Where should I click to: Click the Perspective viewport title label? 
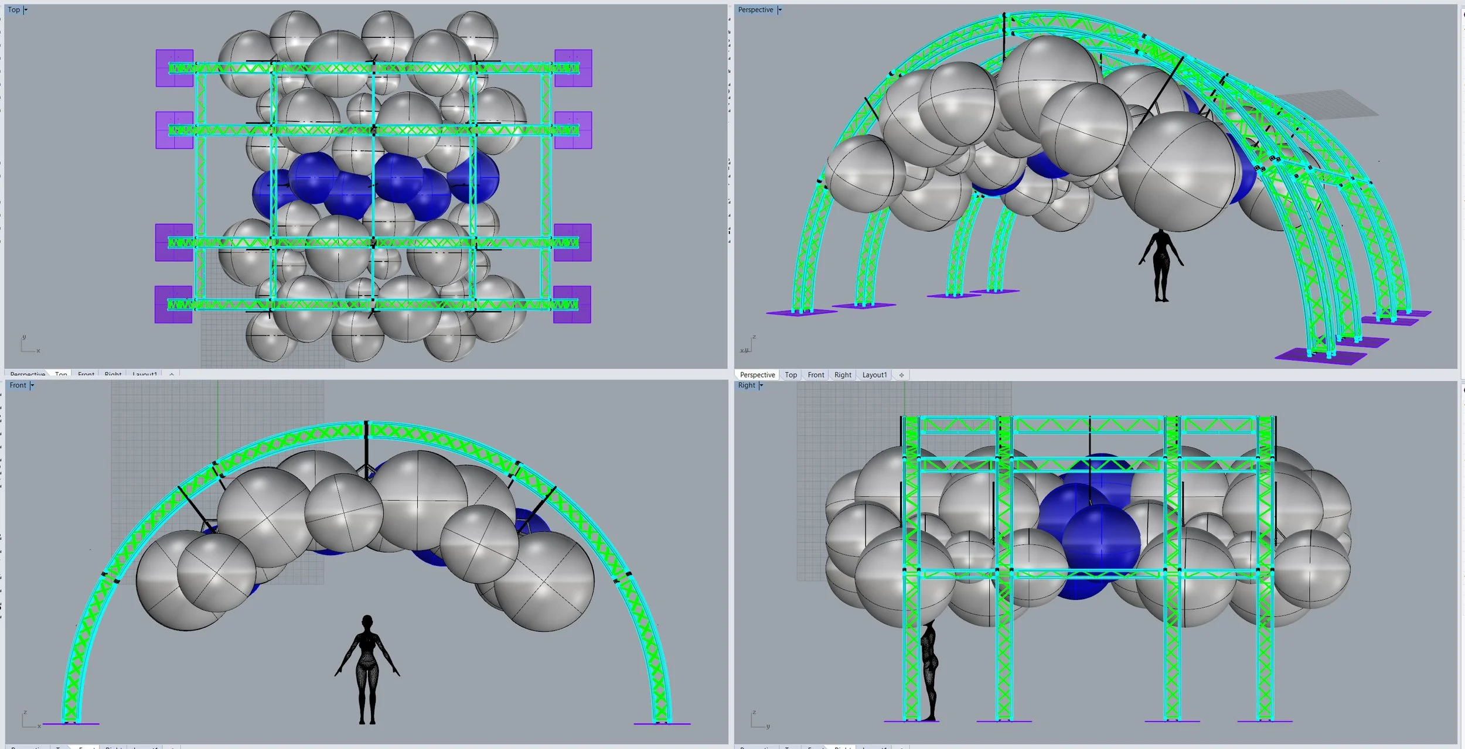[x=755, y=10]
